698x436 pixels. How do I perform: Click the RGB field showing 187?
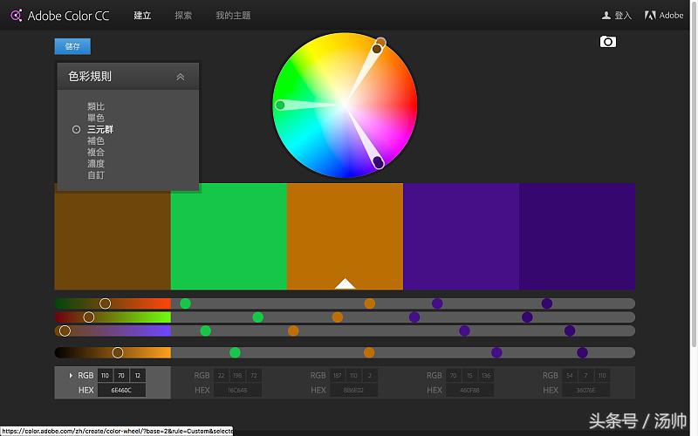click(338, 376)
